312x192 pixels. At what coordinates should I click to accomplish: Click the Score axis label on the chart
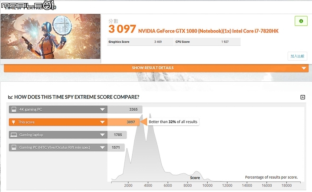pos(195,178)
